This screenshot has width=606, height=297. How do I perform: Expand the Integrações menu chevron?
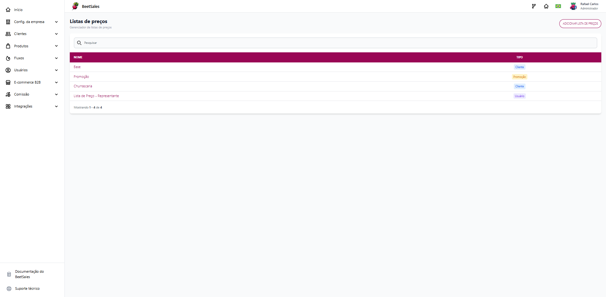tap(57, 106)
